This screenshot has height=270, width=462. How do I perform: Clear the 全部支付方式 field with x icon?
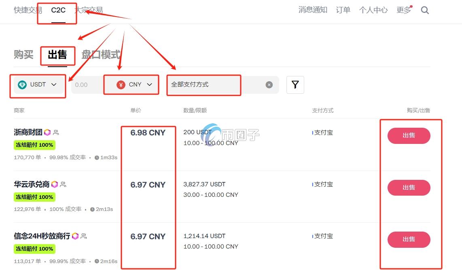[x=269, y=84]
